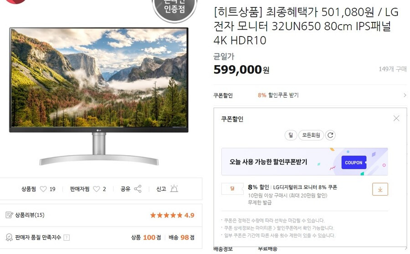Select the 딜 coupon filter chip
Image resolution: width=410 pixels, height=254 pixels.
(291, 135)
